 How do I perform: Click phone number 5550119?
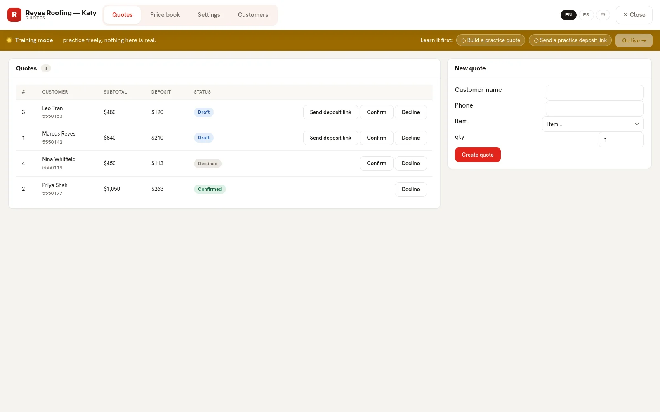coord(52,168)
